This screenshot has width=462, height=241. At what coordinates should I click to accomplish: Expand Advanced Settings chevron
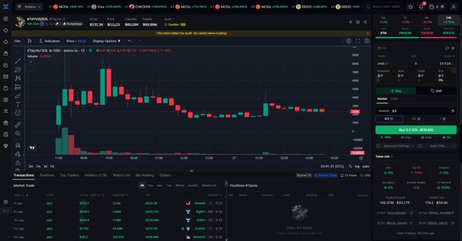[413, 146]
